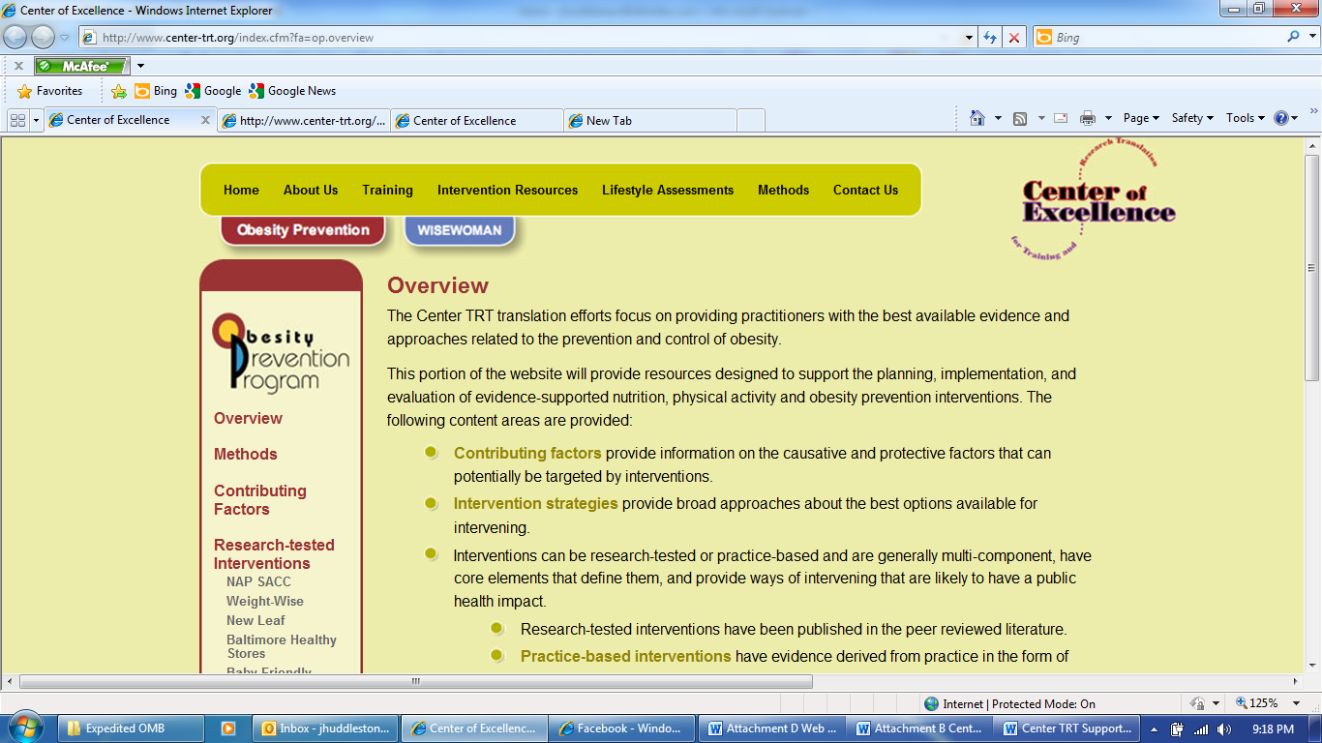Screen dimensions: 1322x743
Task: Click the Bing search magnifier icon
Action: point(1294,38)
